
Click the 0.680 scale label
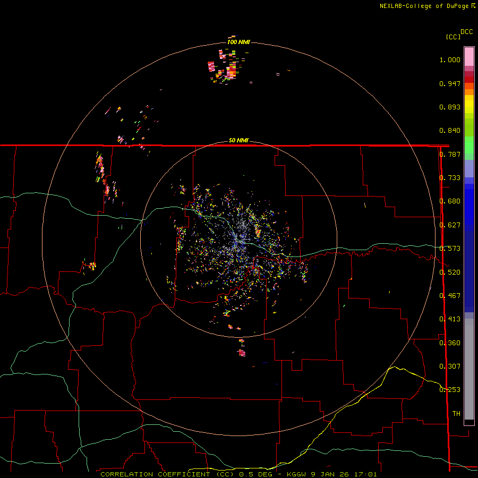[x=450, y=201]
